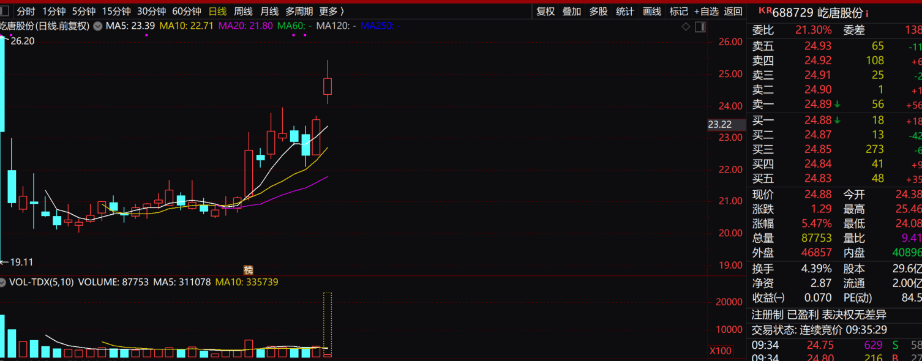922x361 pixels.
Task: Expand the 更多 periods menu
Action: tap(331, 12)
